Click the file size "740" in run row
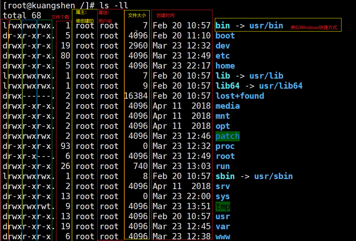This screenshot has height=241, width=356. click(140, 166)
